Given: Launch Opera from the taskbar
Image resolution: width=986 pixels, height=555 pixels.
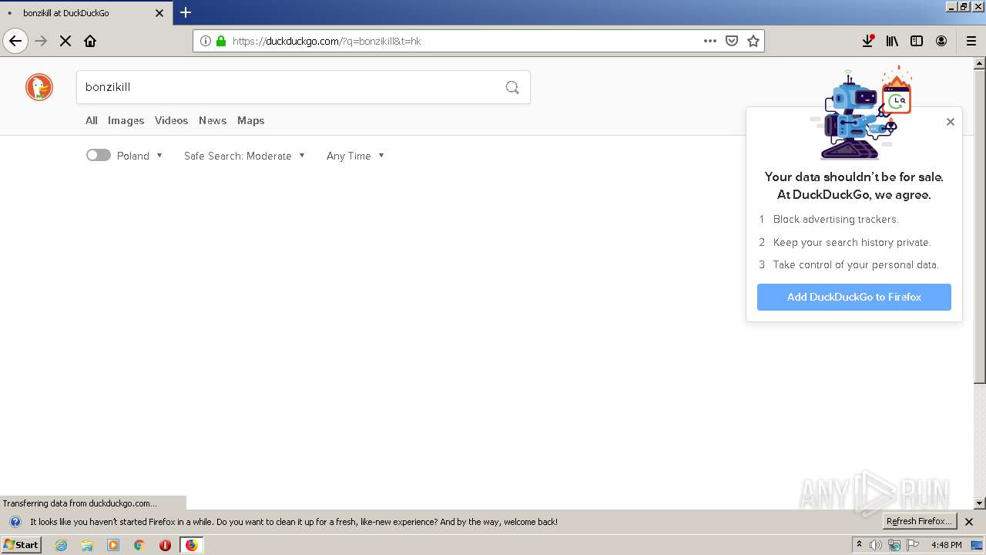Looking at the screenshot, I should click(x=165, y=545).
